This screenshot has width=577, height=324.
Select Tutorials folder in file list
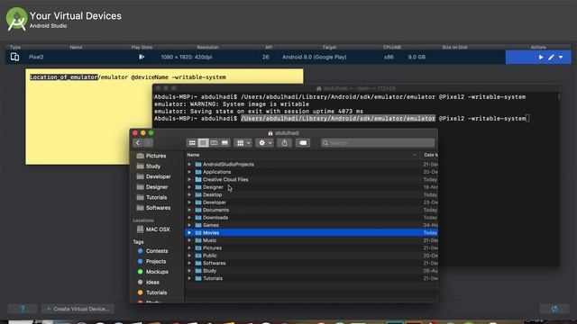pyautogui.click(x=311, y=278)
